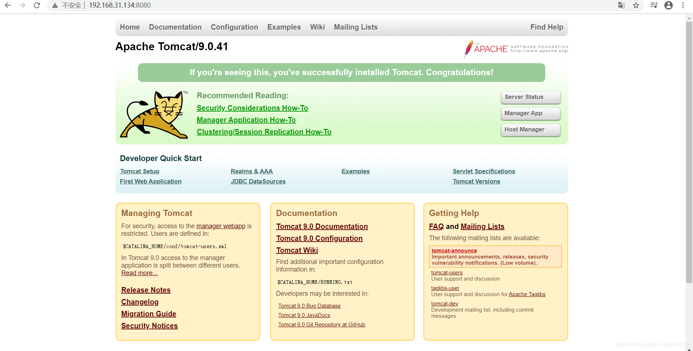
Task: Open the Servlet Specifications link
Action: click(484, 171)
